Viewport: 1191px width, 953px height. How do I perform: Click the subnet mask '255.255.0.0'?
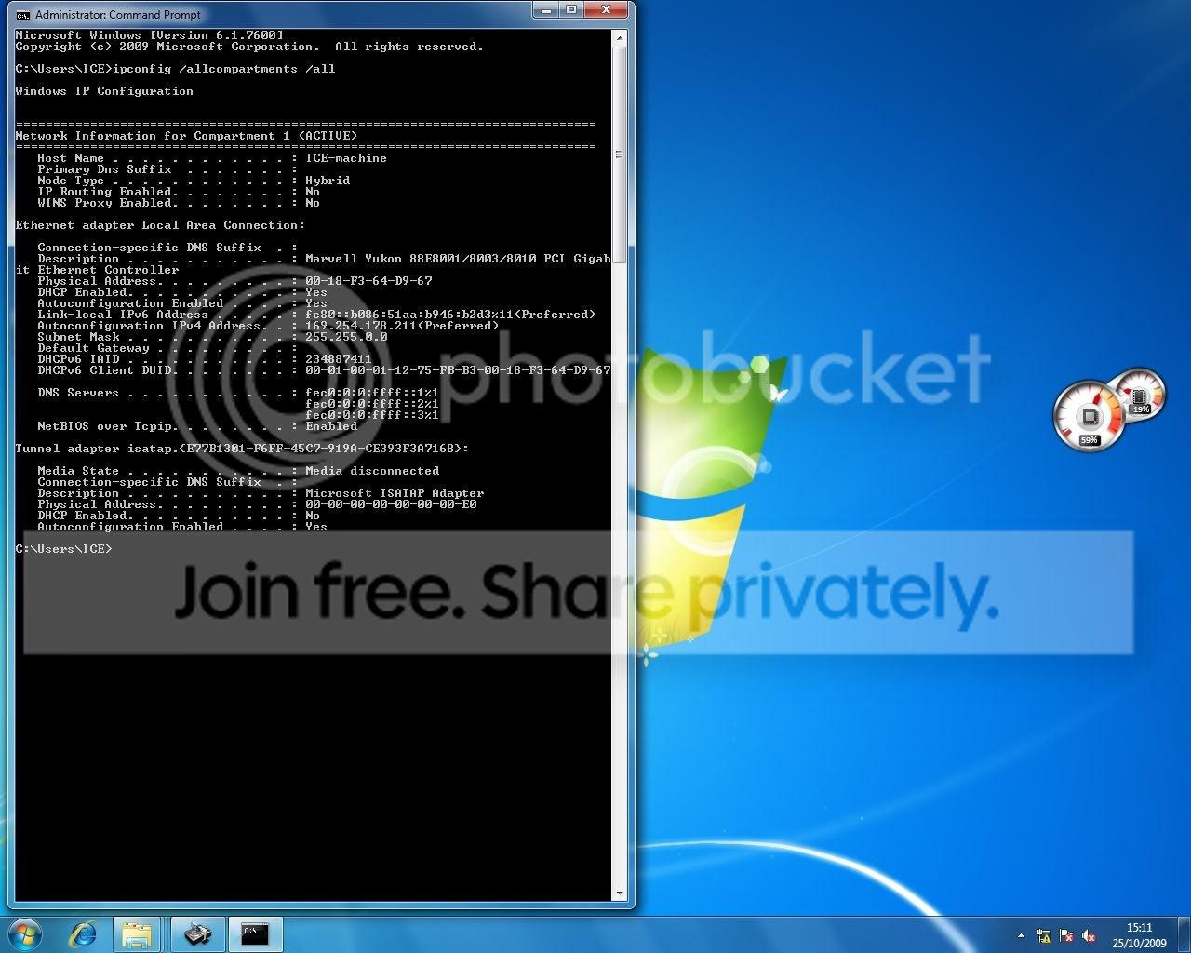pos(346,337)
